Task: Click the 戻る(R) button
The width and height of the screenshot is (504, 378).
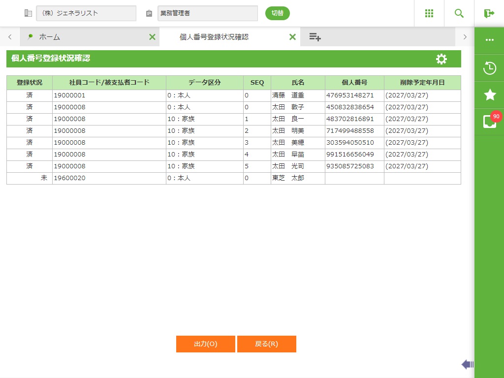Action: pos(266,344)
